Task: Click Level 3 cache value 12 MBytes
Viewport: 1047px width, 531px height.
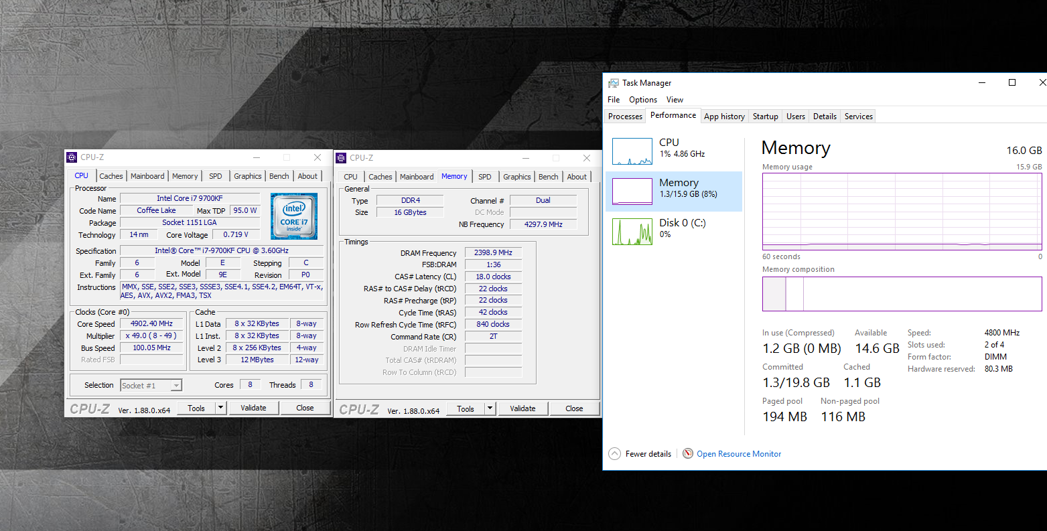Action: (x=257, y=360)
